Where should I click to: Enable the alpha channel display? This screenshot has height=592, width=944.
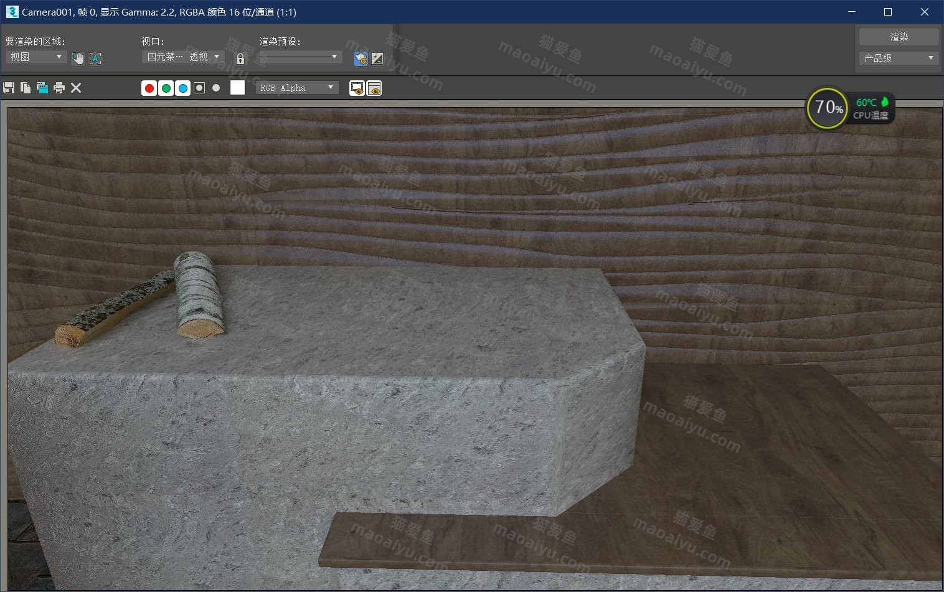click(199, 88)
